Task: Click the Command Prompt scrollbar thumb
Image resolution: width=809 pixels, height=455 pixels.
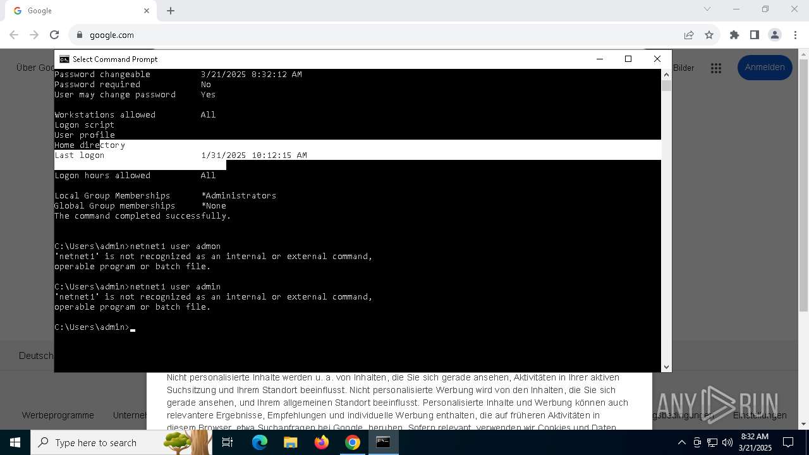Action: coord(666,86)
